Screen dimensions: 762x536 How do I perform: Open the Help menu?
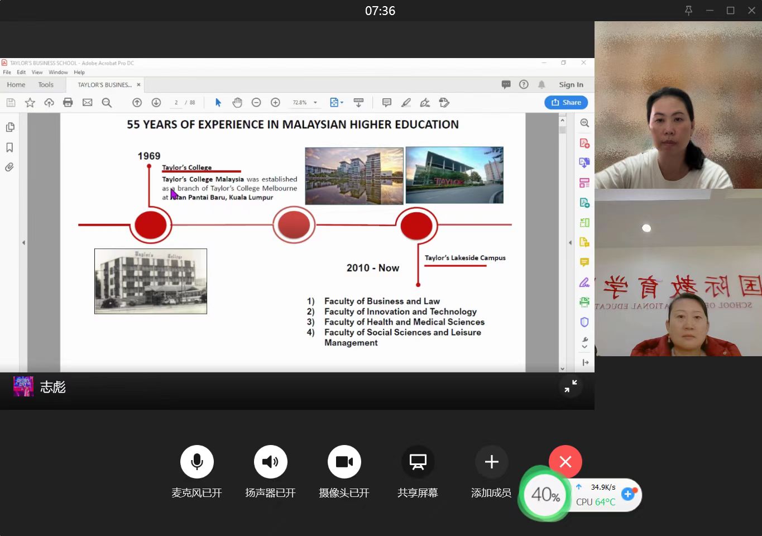pos(79,72)
